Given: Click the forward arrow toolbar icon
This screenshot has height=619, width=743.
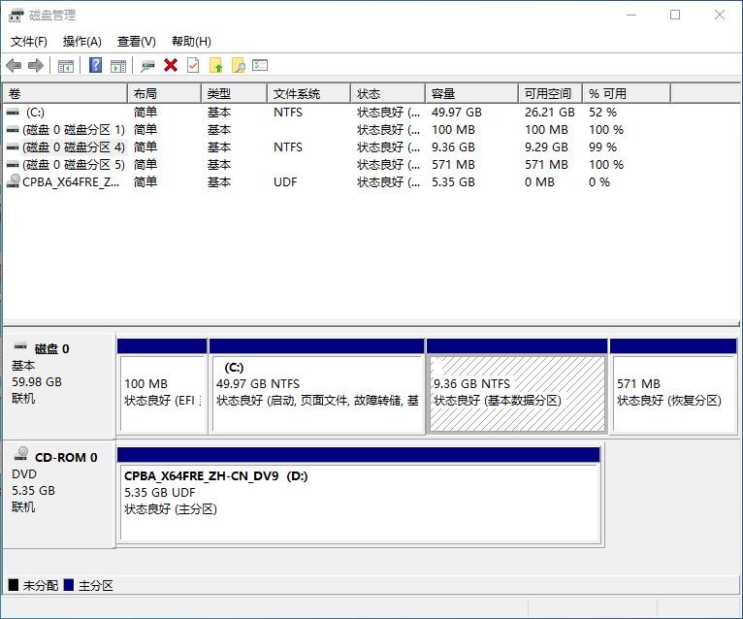Looking at the screenshot, I should pyautogui.click(x=36, y=65).
